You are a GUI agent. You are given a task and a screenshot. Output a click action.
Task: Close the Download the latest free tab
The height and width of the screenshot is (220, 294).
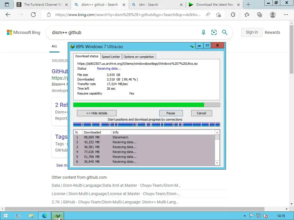coord(238,5)
